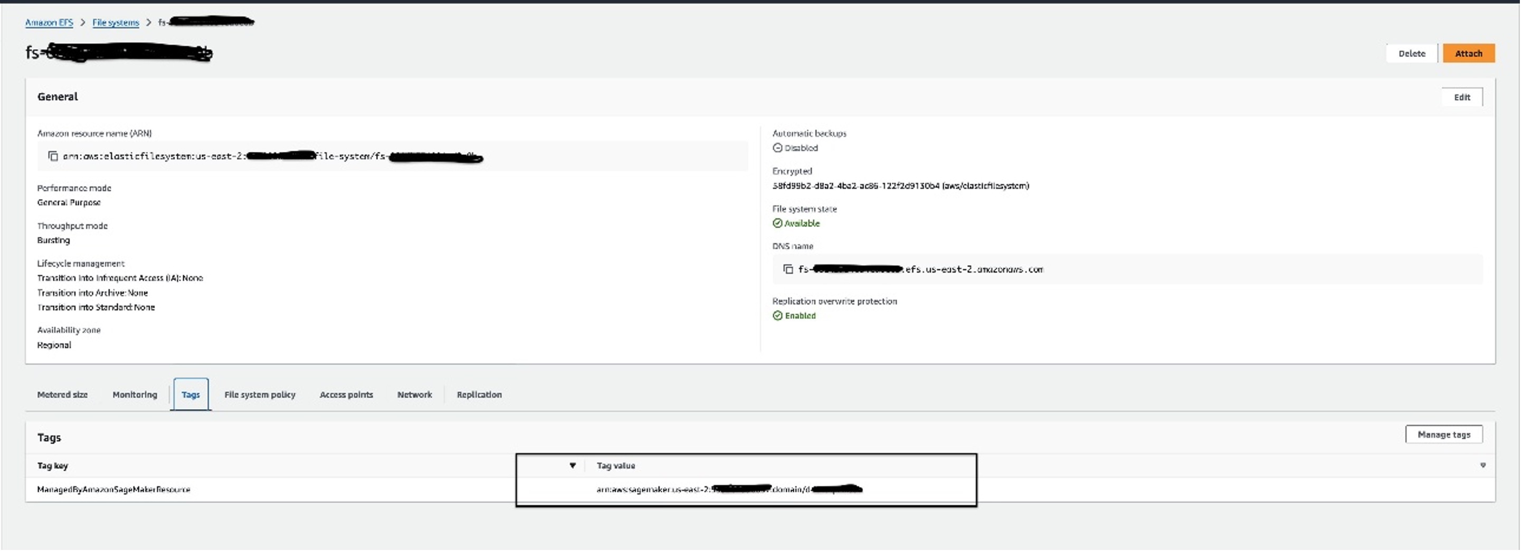
Task: Click the Tag value column header
Action: coord(616,466)
